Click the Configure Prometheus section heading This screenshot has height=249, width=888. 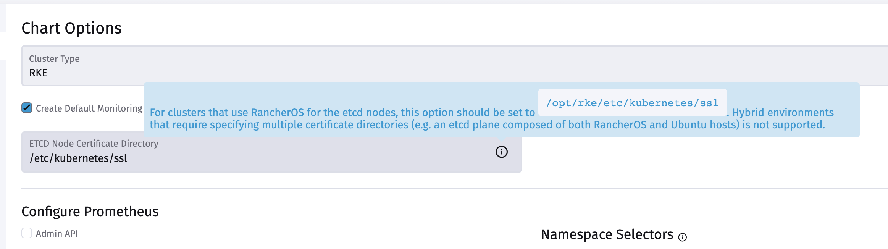point(90,211)
